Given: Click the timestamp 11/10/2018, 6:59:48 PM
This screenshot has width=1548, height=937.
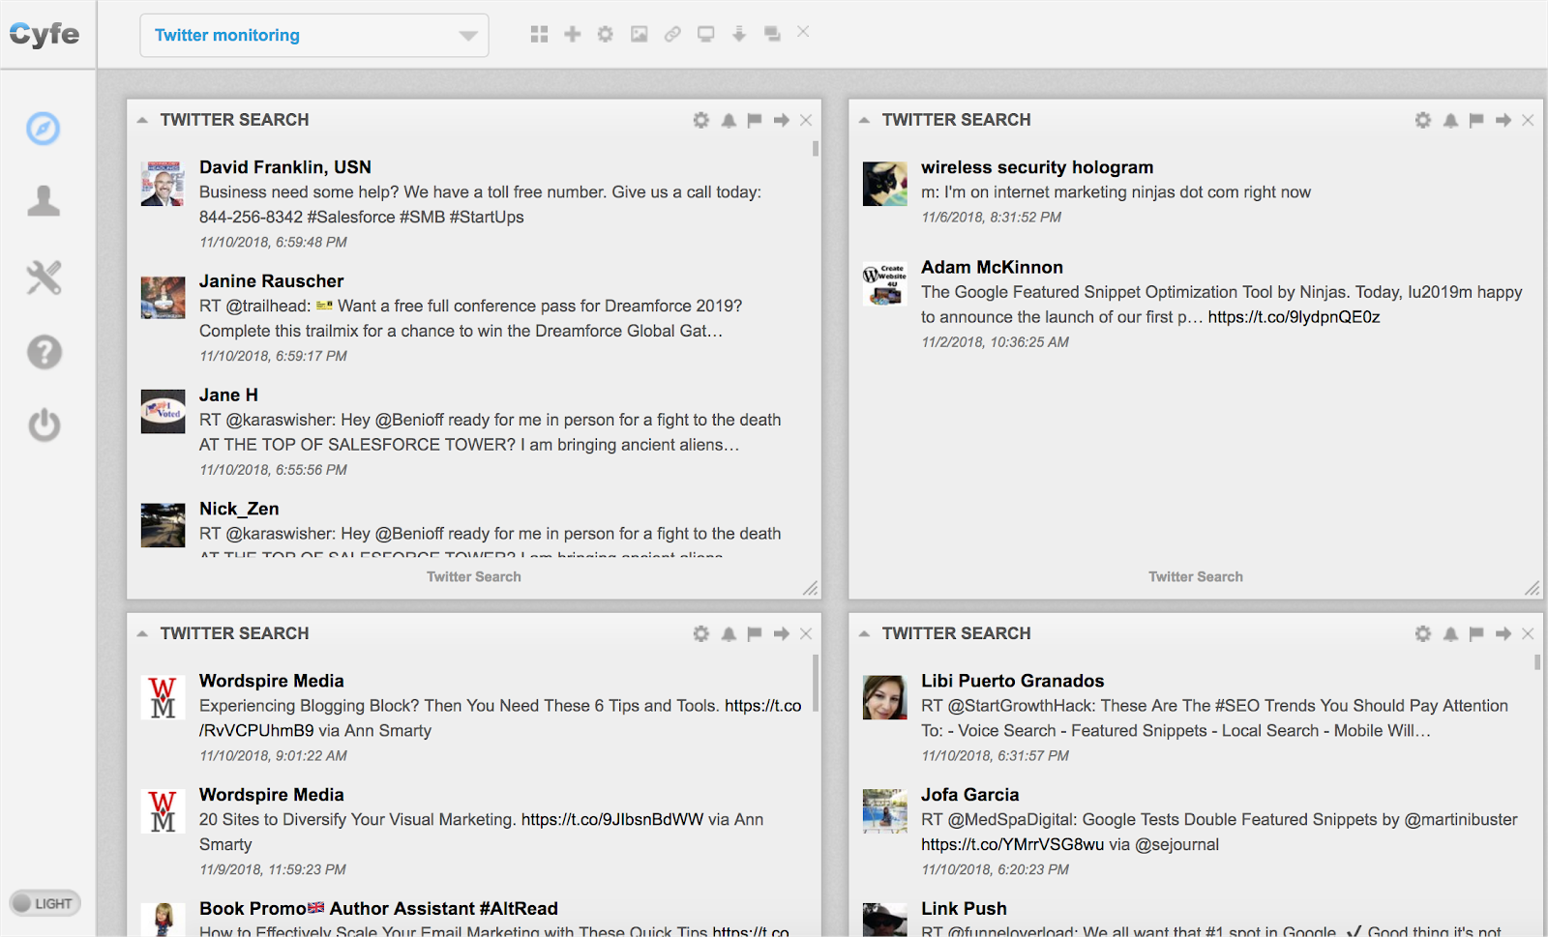Looking at the screenshot, I should [x=273, y=243].
